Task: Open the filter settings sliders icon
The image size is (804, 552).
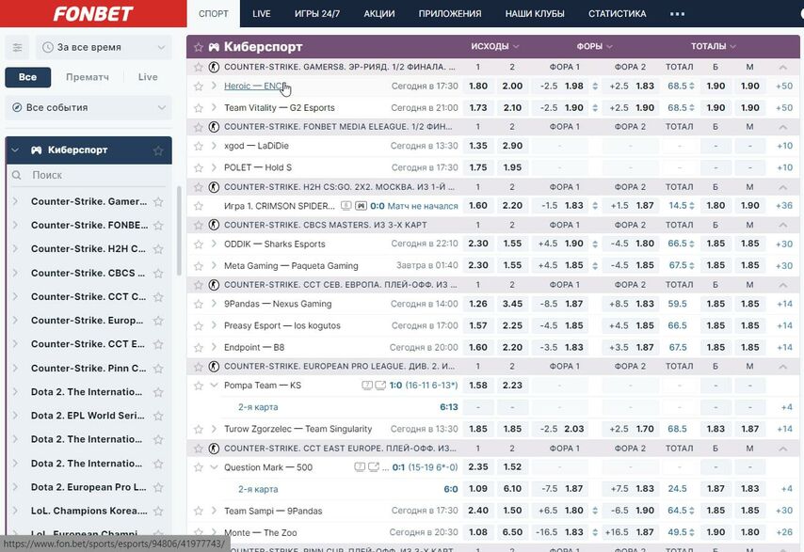Action: [x=18, y=48]
